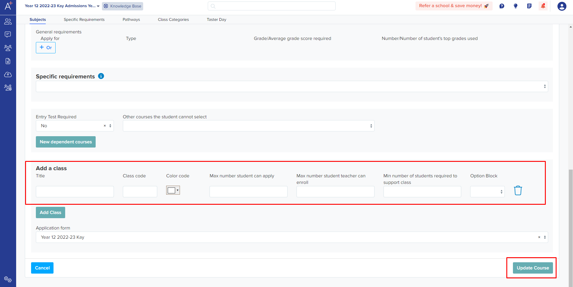Screen dimensions: 573x287
Task: Click New dependent courses button
Action: click(x=66, y=142)
